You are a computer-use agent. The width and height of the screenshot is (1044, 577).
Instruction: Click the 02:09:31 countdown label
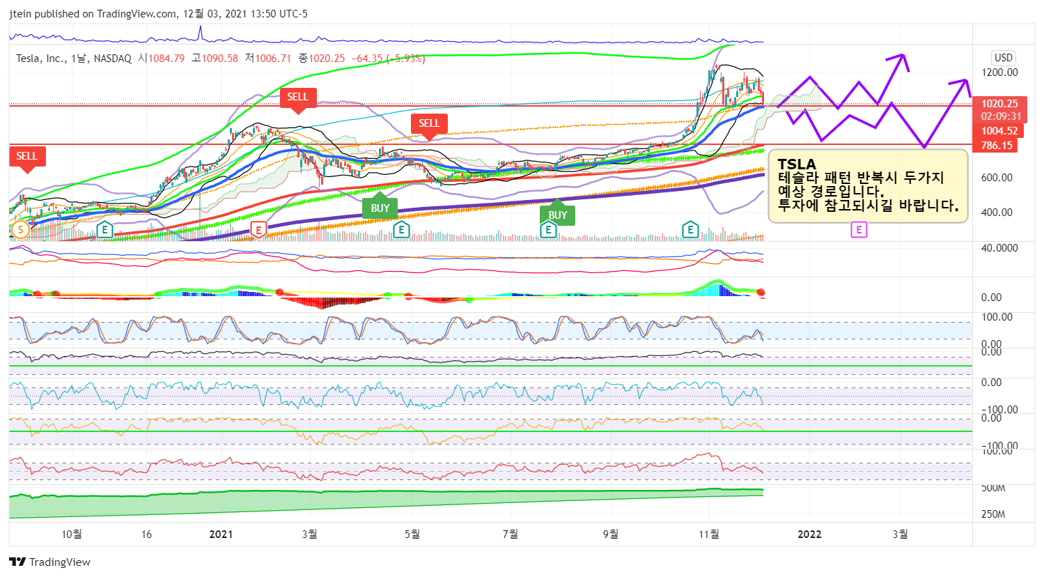coord(999,116)
